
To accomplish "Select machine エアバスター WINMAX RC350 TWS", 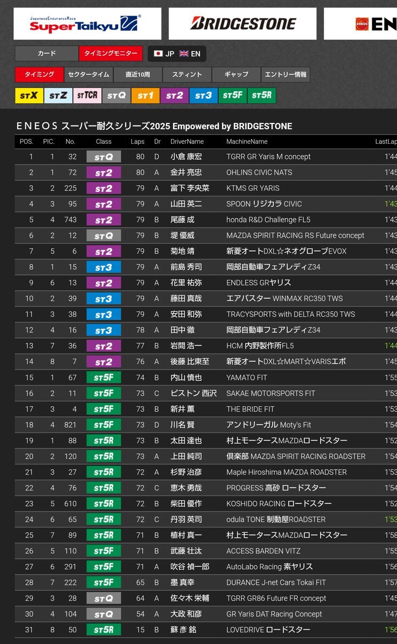I will point(284,298).
